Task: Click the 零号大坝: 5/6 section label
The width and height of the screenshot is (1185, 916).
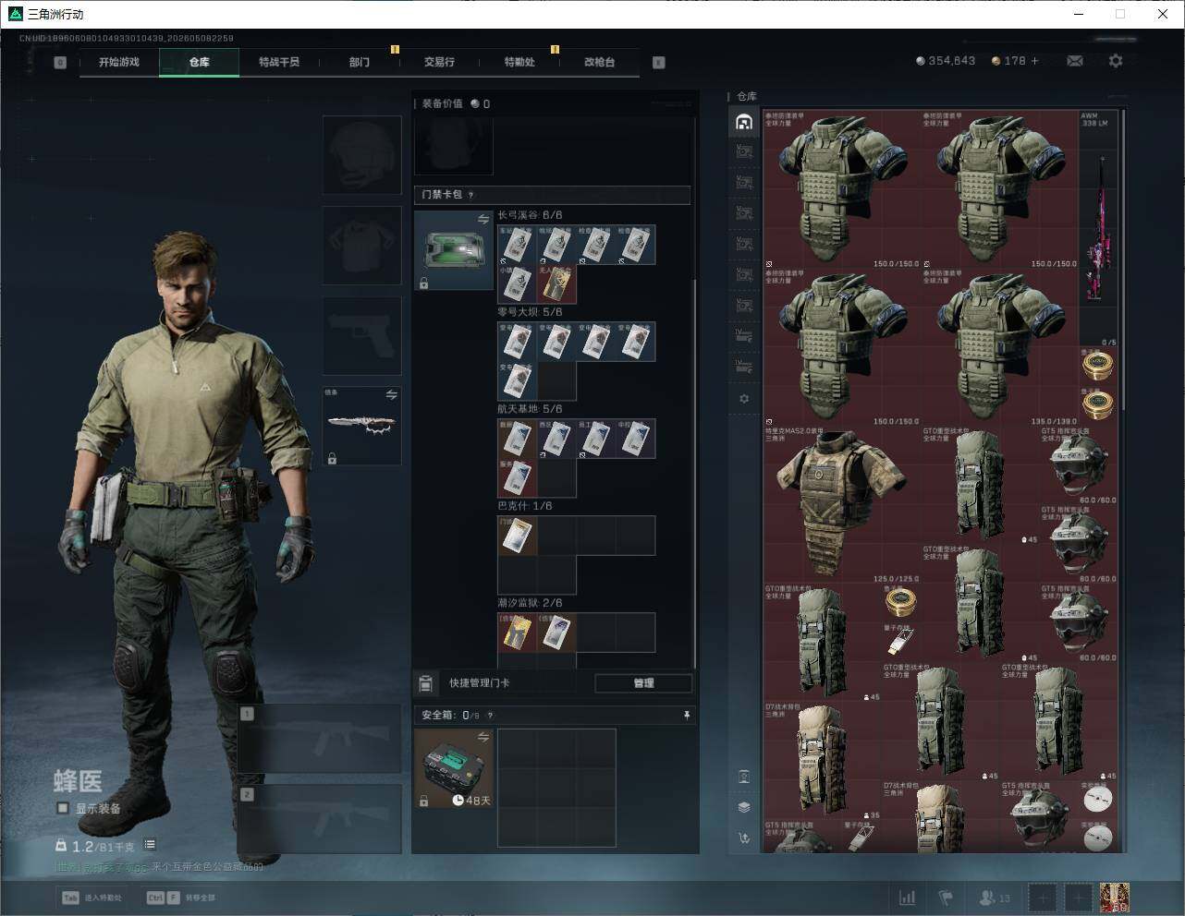Action: click(x=530, y=312)
